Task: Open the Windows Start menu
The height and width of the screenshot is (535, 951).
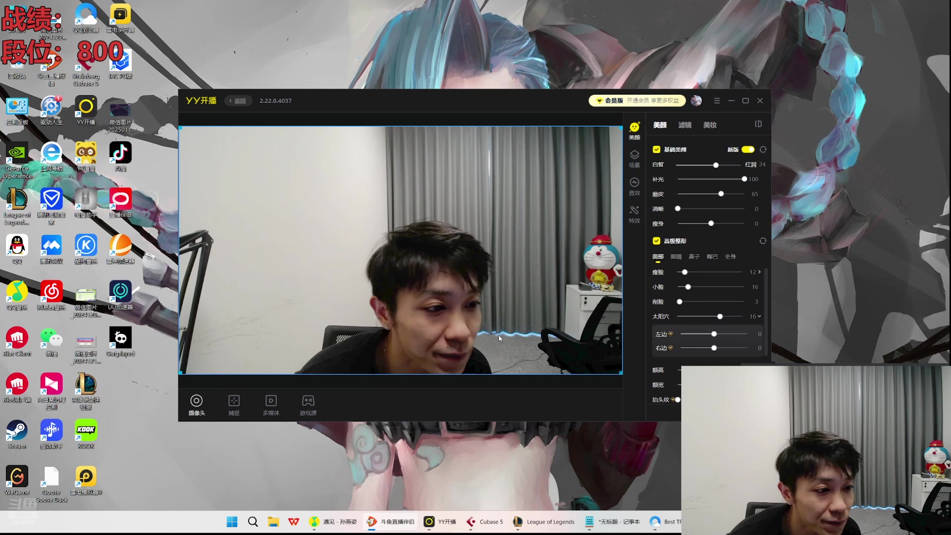Action: point(232,522)
